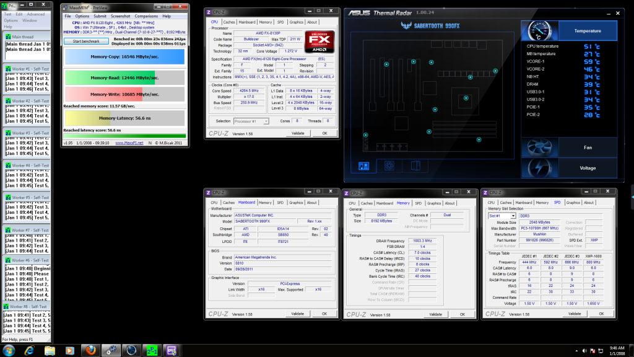The image size is (634, 357).
Task: Open Prime95 green taskbar icon
Action: click(152, 350)
